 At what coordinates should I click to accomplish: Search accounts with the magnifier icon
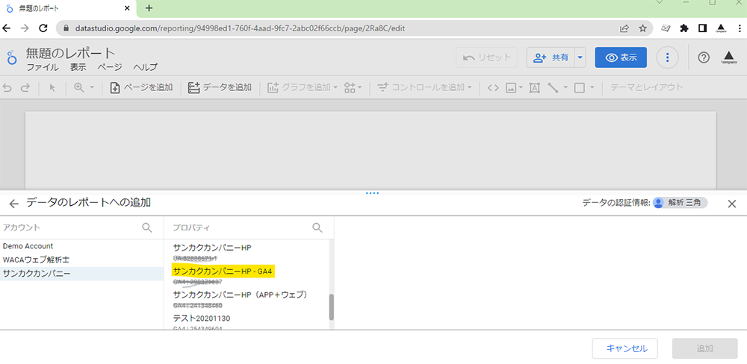tap(147, 228)
